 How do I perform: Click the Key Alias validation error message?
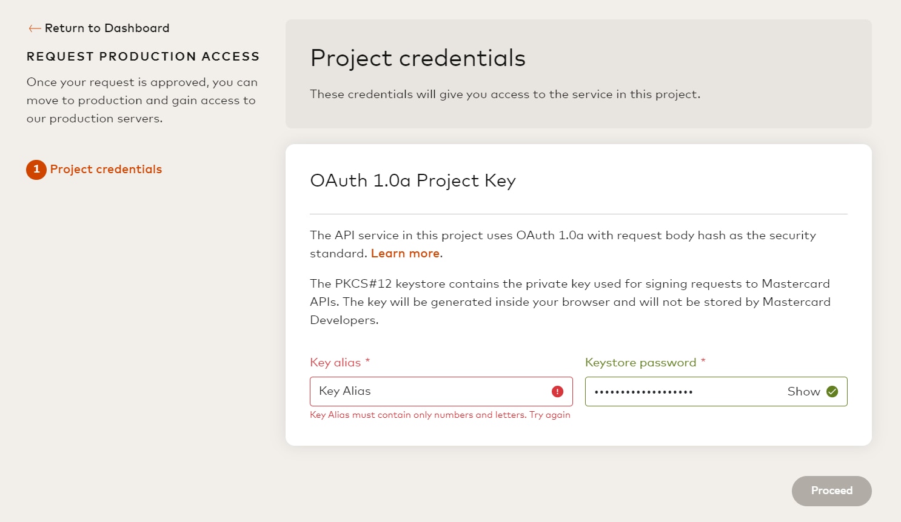[440, 415]
